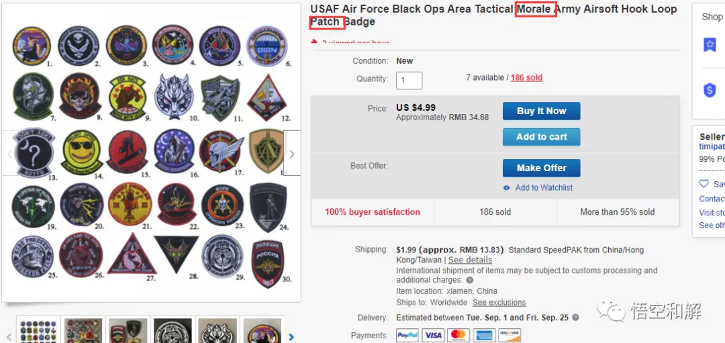725x343 pixels.
Task: Click the Buy It Now button
Action: (x=541, y=111)
